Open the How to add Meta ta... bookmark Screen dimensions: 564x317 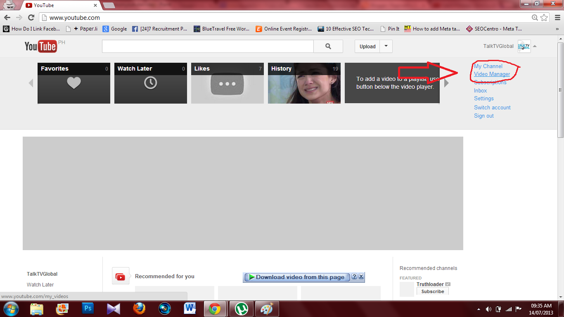432,29
